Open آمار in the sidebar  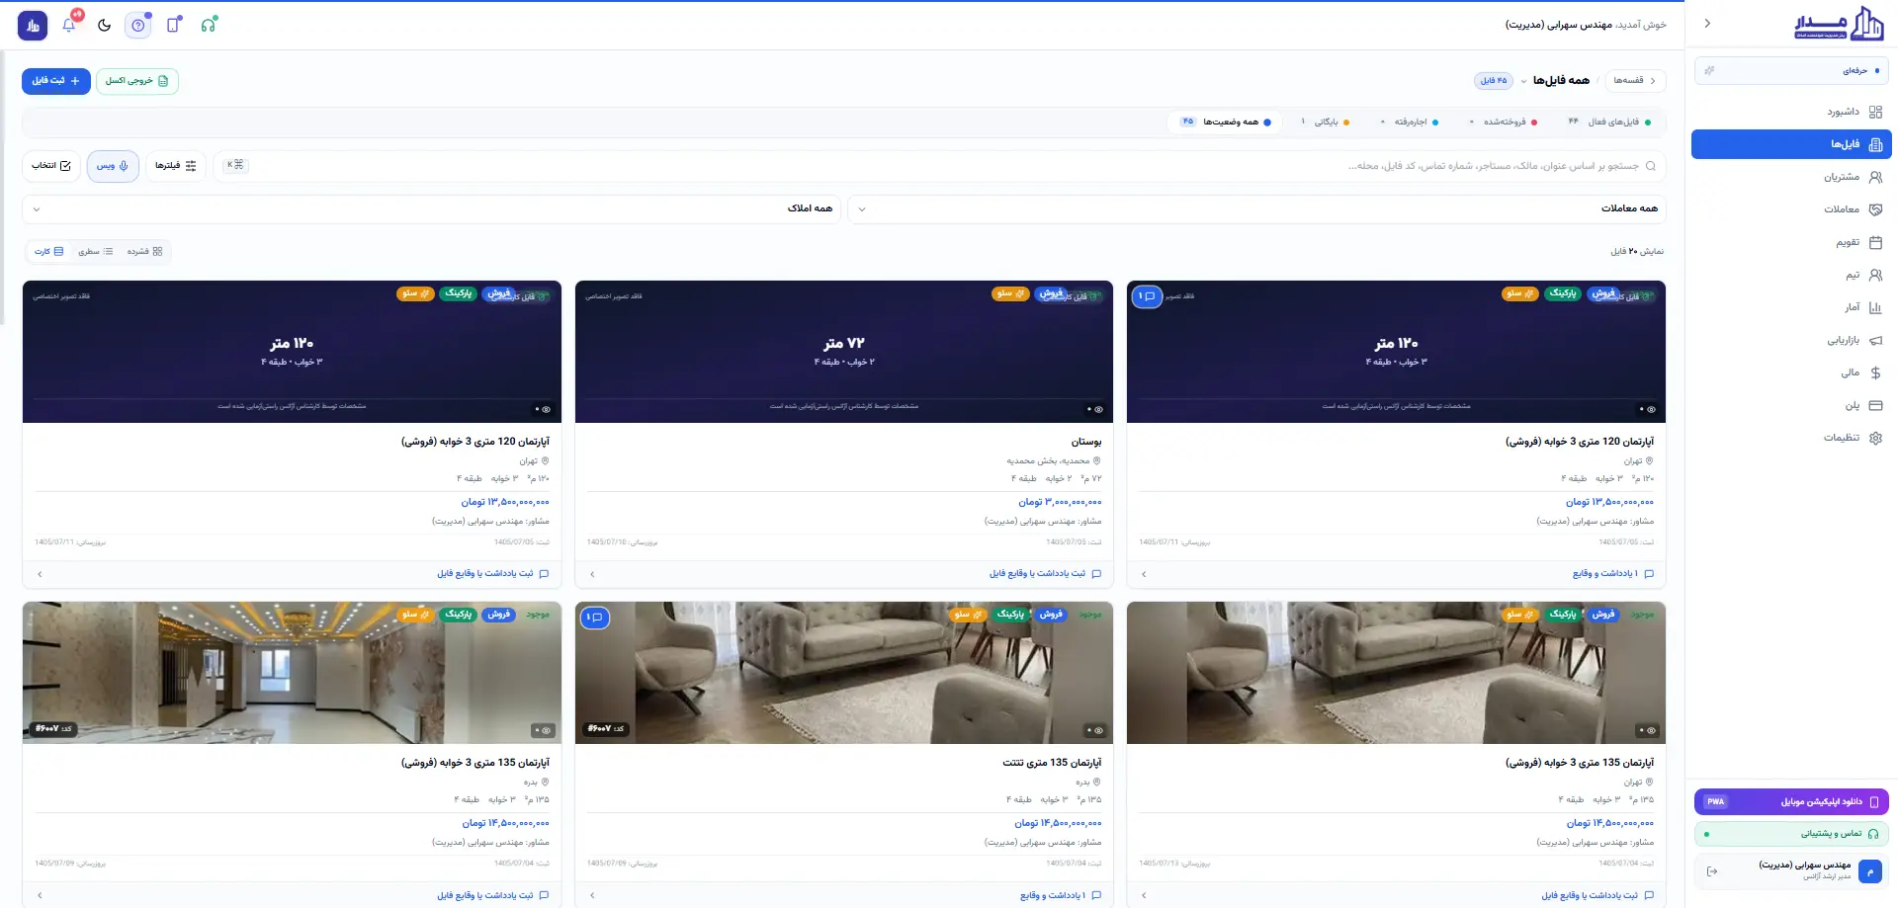click(1790, 307)
